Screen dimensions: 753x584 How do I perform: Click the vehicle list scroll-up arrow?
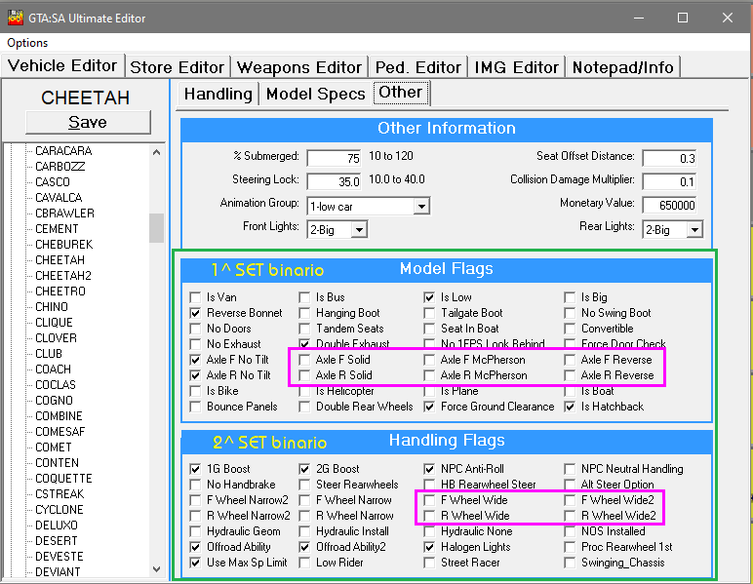157,152
